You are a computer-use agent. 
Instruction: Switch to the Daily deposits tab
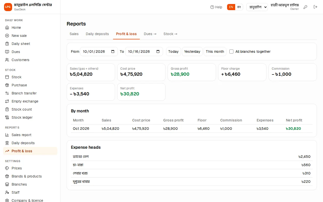[97, 34]
